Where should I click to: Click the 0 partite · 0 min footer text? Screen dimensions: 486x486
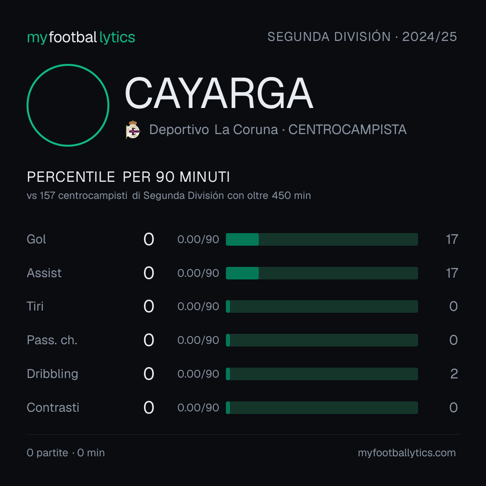tap(66, 453)
